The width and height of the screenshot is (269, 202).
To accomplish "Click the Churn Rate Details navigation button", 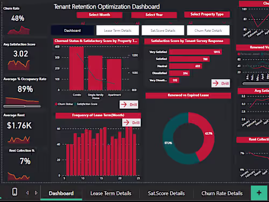I will point(208,31).
